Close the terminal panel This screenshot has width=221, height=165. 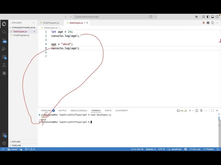pos(217,111)
